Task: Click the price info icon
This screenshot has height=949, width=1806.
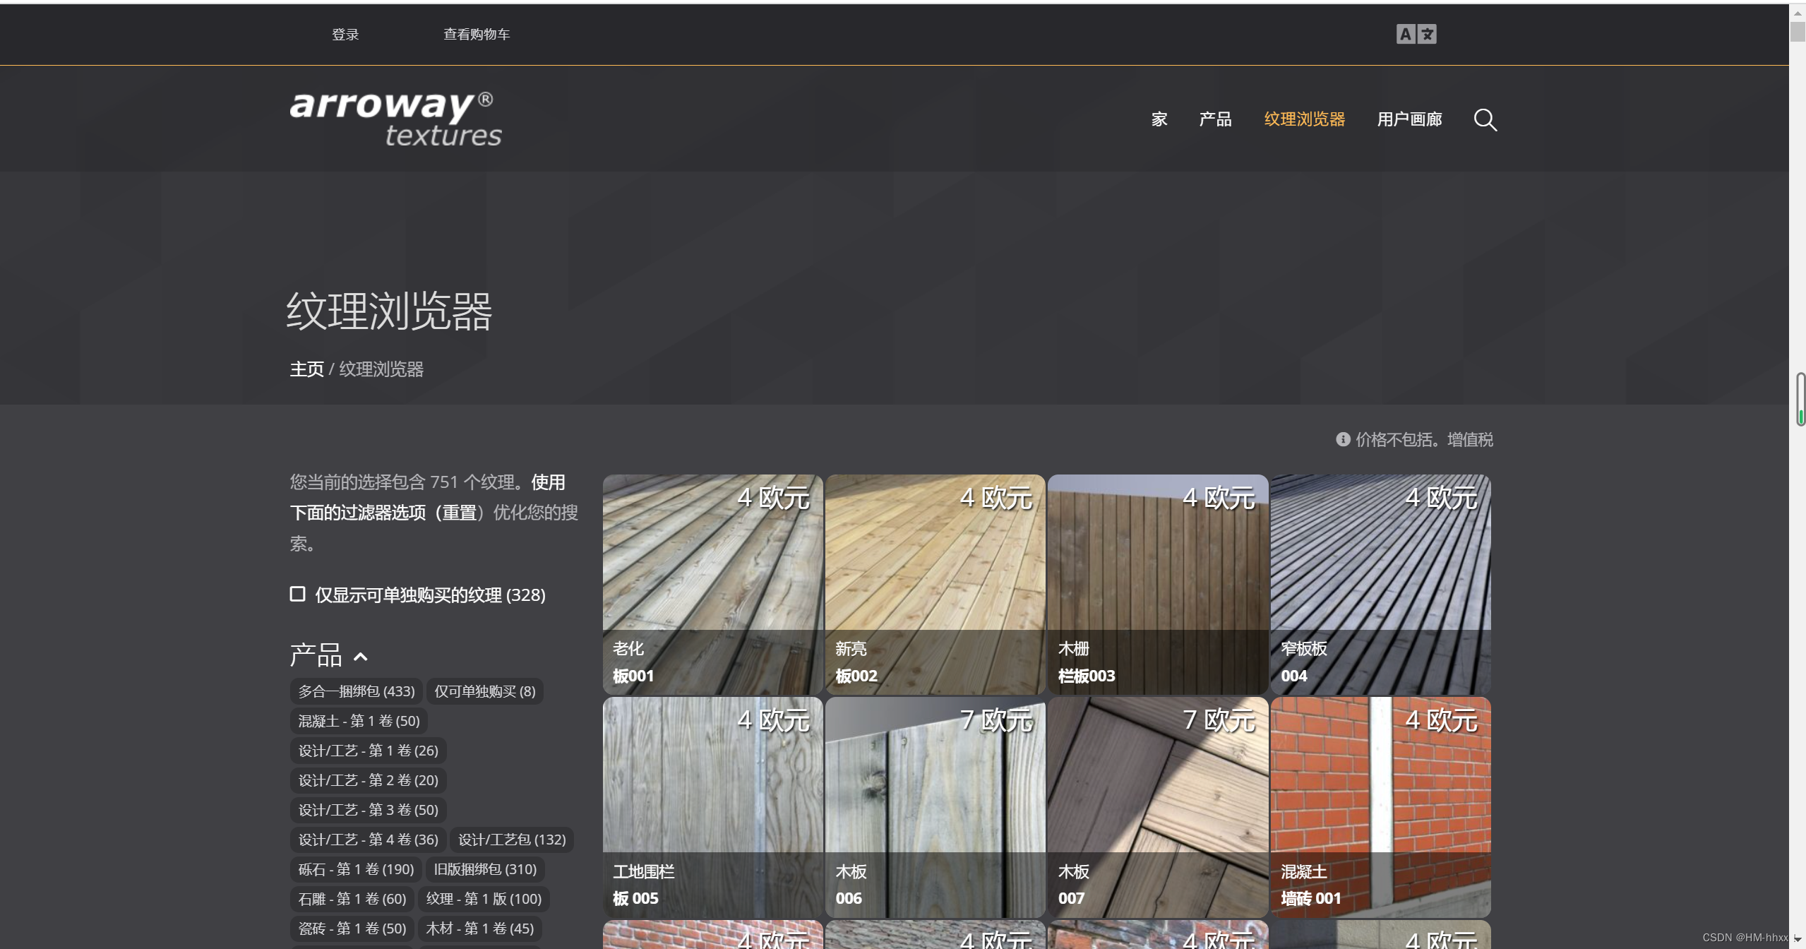Action: [1342, 439]
